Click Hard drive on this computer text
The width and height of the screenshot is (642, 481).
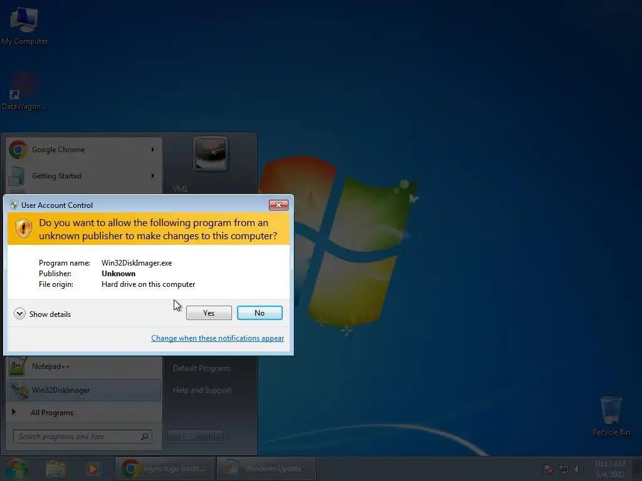[x=148, y=284]
